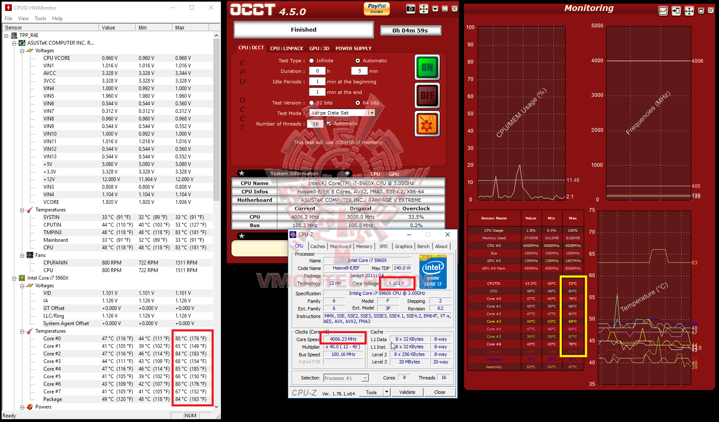Click the TPP_R4E computer icon in HWMonitor
Image resolution: width=719 pixels, height=422 pixels.
click(x=14, y=35)
